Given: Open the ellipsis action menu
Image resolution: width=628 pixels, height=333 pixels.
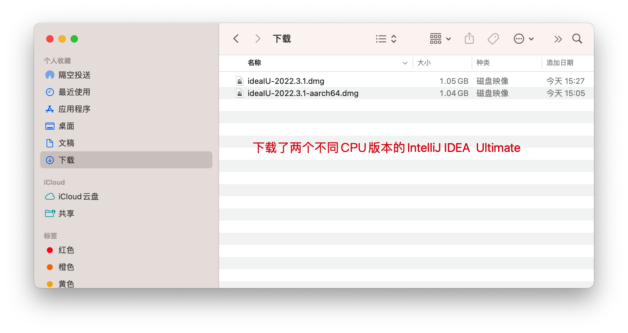Looking at the screenshot, I should click(x=523, y=39).
